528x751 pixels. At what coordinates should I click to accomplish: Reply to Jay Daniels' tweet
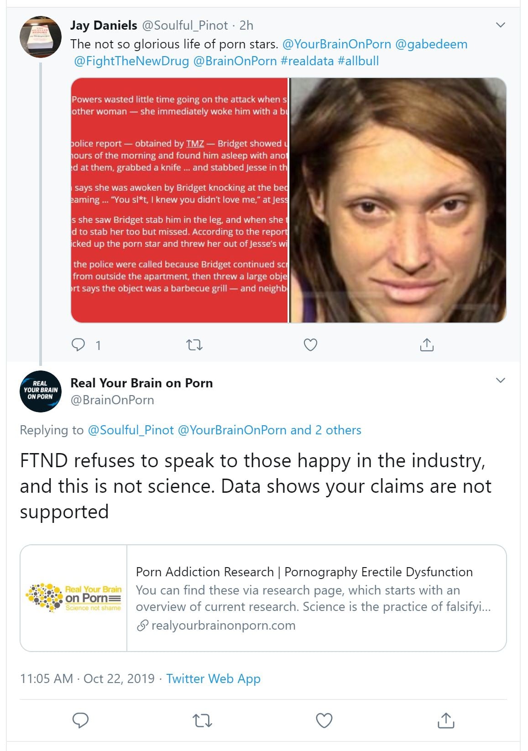tap(79, 345)
